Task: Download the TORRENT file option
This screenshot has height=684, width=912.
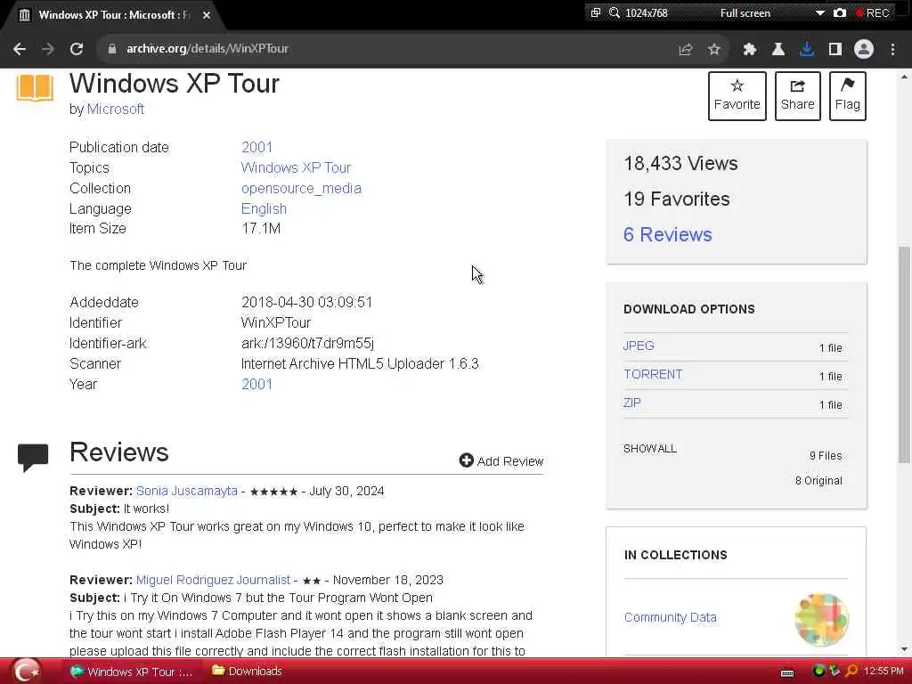Action: pyautogui.click(x=653, y=374)
